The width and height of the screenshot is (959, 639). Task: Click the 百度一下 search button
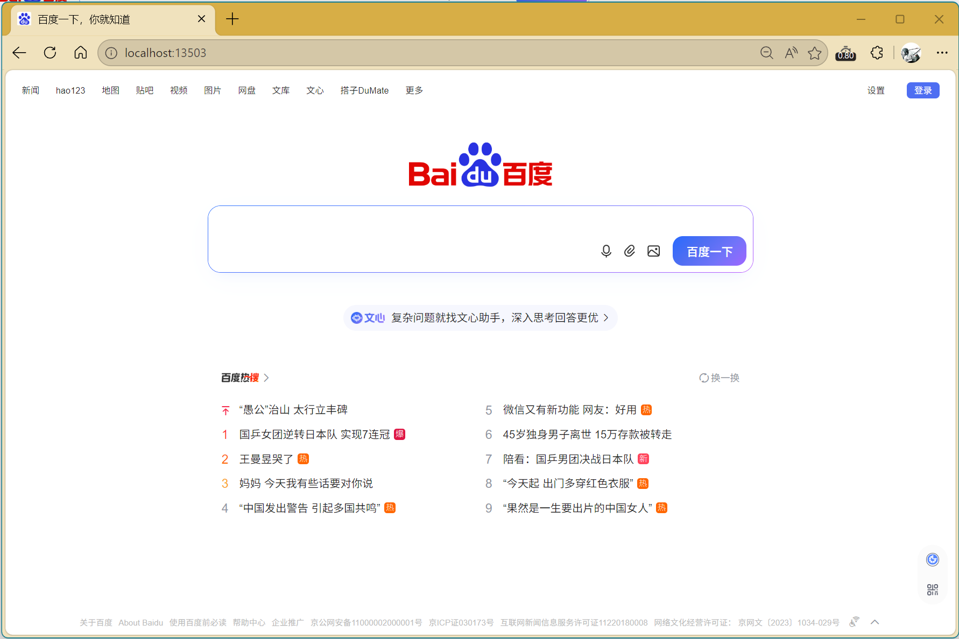[709, 251]
